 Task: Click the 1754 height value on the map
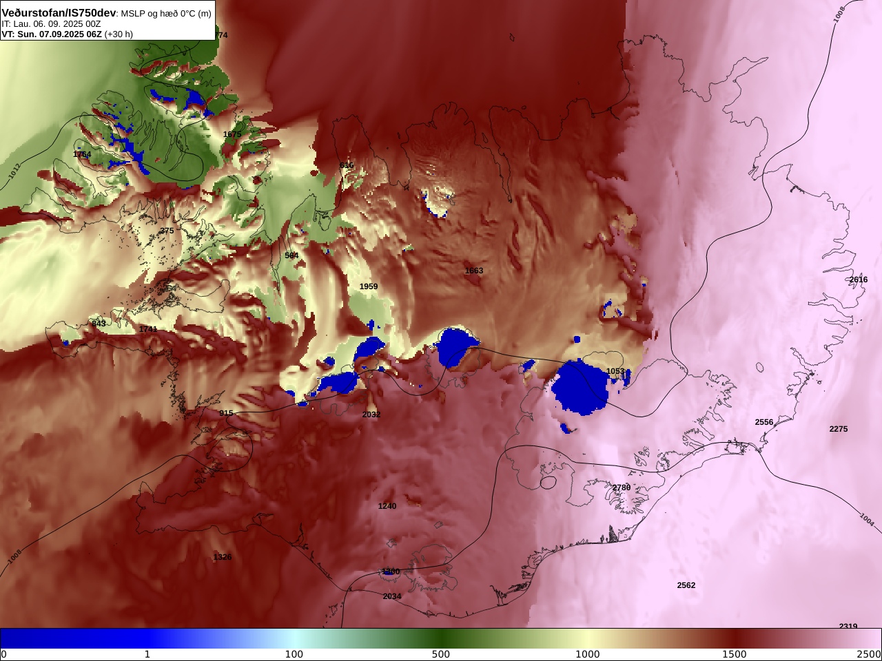pyautogui.click(x=82, y=154)
